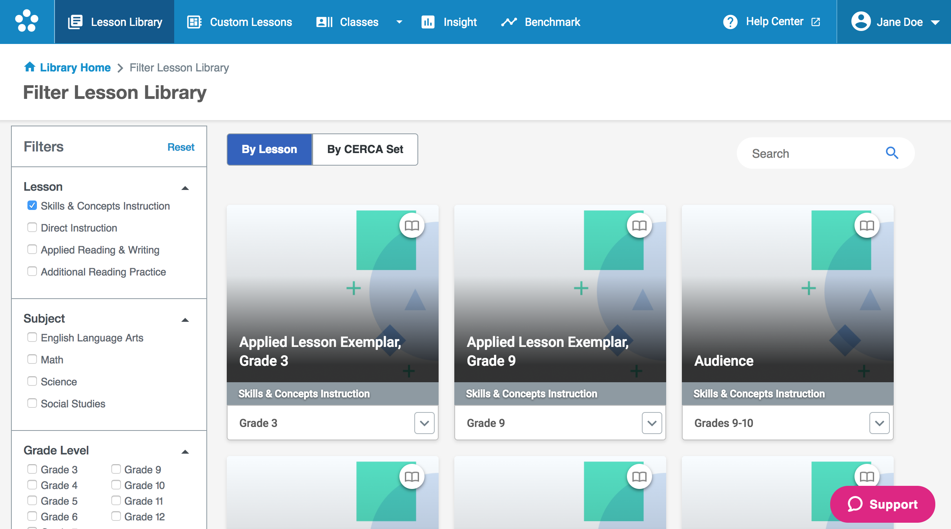951x529 pixels.
Task: Switch to the By CERCA Set tab
Action: (x=365, y=149)
